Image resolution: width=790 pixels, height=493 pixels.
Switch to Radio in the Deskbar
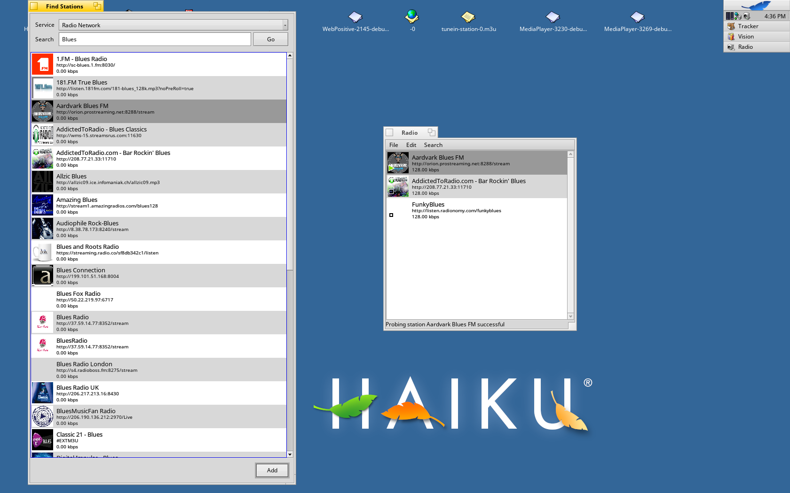pos(757,47)
